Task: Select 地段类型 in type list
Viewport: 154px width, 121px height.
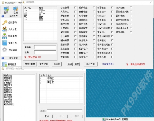Action: pos(8,75)
